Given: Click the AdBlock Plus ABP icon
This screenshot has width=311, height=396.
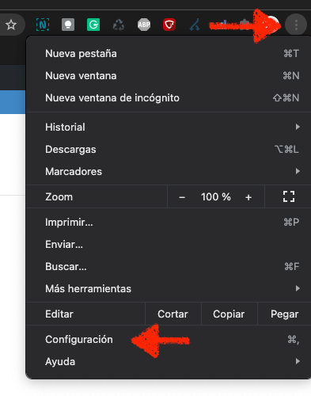Looking at the screenshot, I should click(x=144, y=25).
